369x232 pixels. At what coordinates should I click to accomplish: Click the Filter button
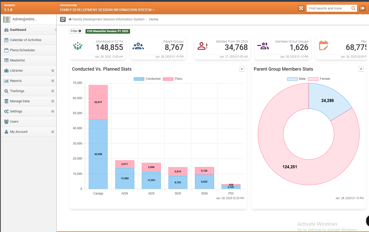(x=76, y=31)
